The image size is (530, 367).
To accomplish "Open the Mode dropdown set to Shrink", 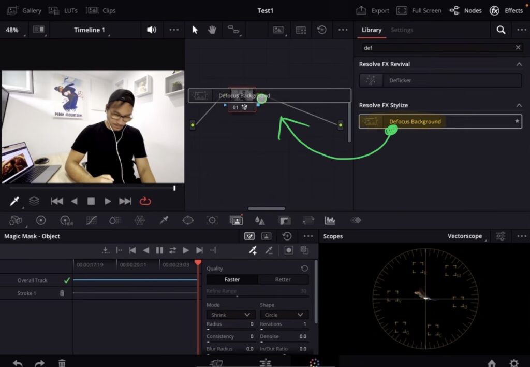I will [x=230, y=315].
